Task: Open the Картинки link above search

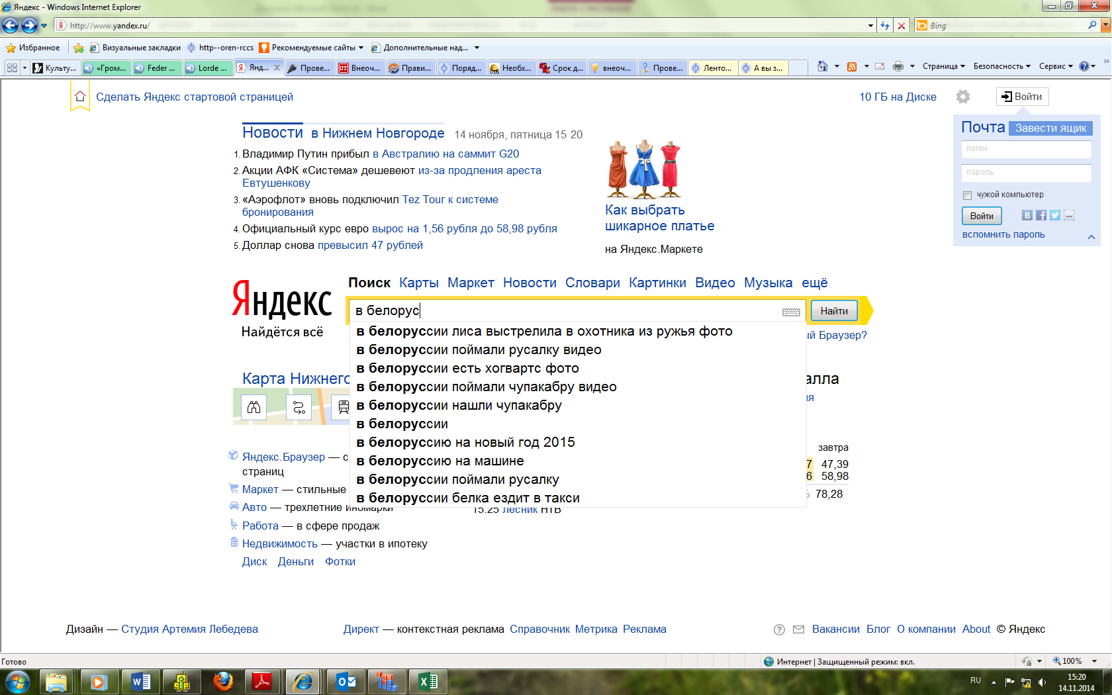Action: (657, 283)
